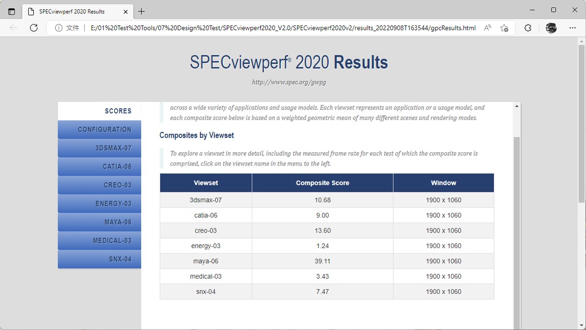The width and height of the screenshot is (586, 330).
Task: Open Settings and more ellipsis menu
Action: click(573, 28)
